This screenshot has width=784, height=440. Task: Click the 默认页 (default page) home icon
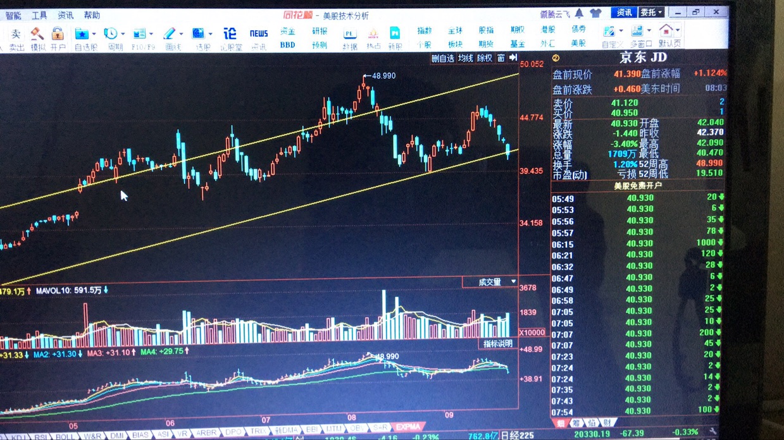click(666, 30)
